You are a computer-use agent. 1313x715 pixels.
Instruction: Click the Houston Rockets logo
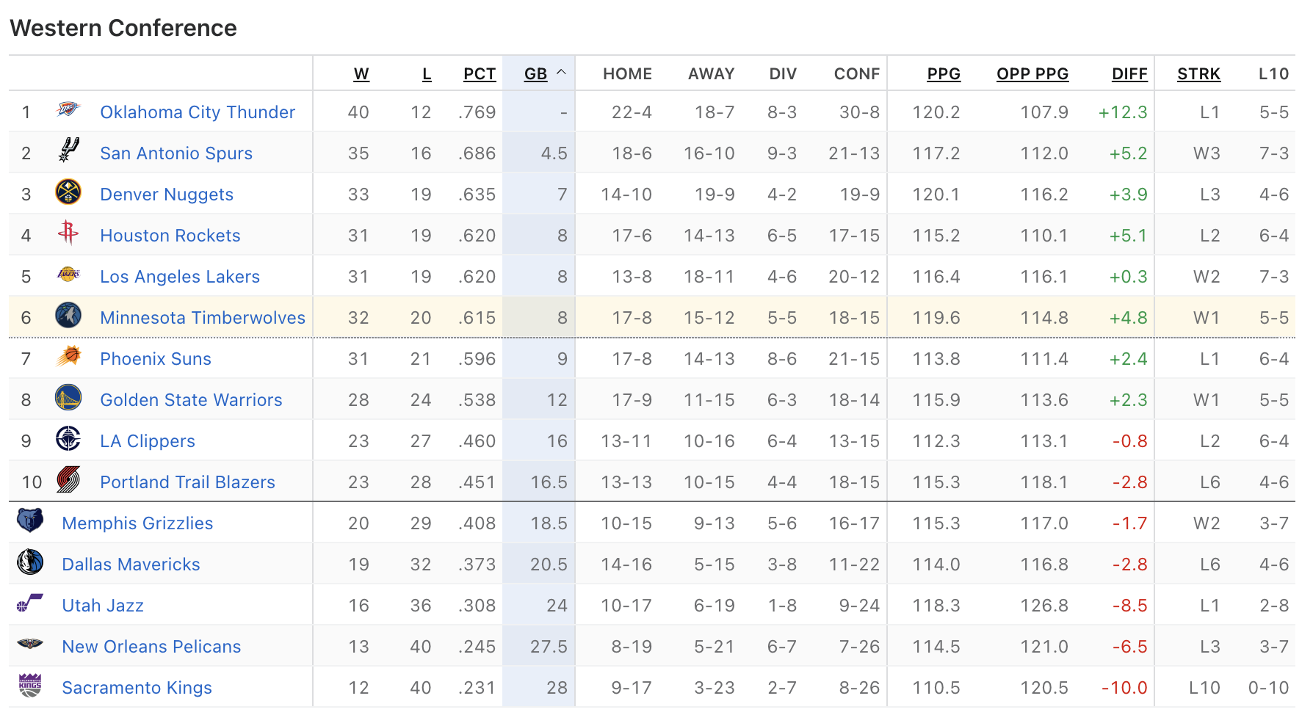click(68, 233)
